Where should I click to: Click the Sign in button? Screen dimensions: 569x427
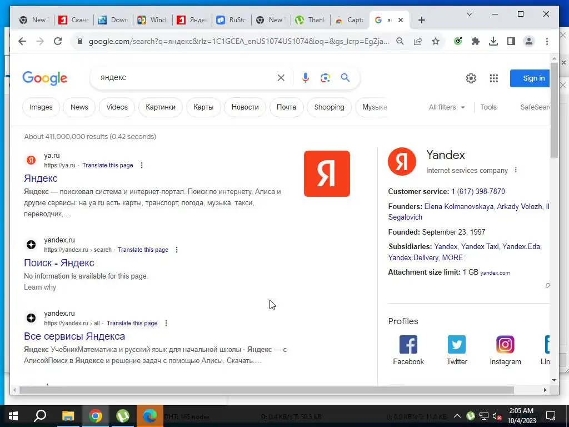point(530,78)
